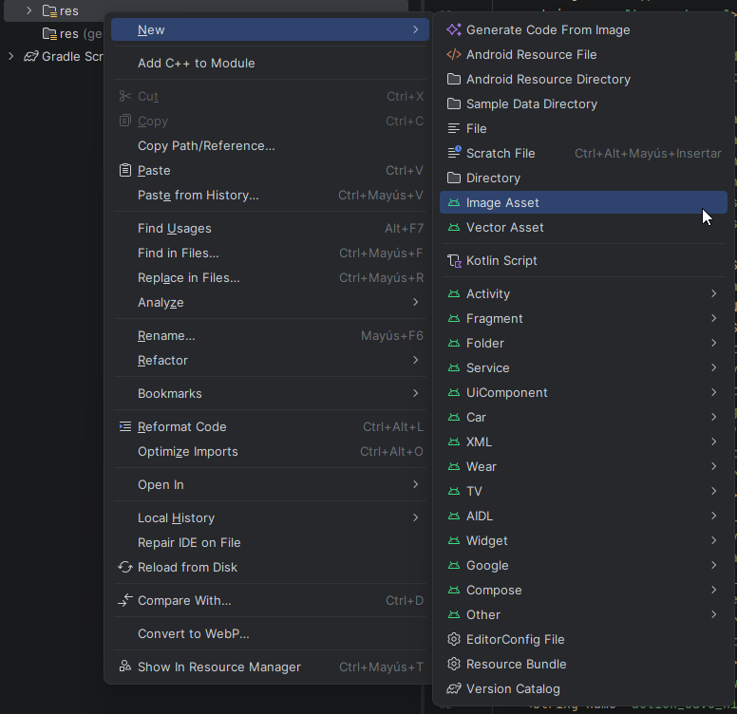Screen dimensions: 737x714
Task: Select Convert to WebP...
Action: click(271, 633)
